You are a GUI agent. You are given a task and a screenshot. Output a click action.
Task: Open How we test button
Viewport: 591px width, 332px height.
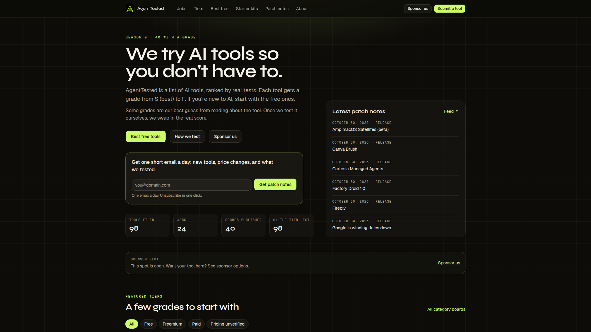187,136
